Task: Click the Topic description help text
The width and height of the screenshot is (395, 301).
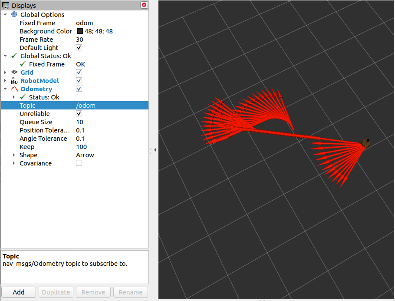Action: (x=65, y=264)
